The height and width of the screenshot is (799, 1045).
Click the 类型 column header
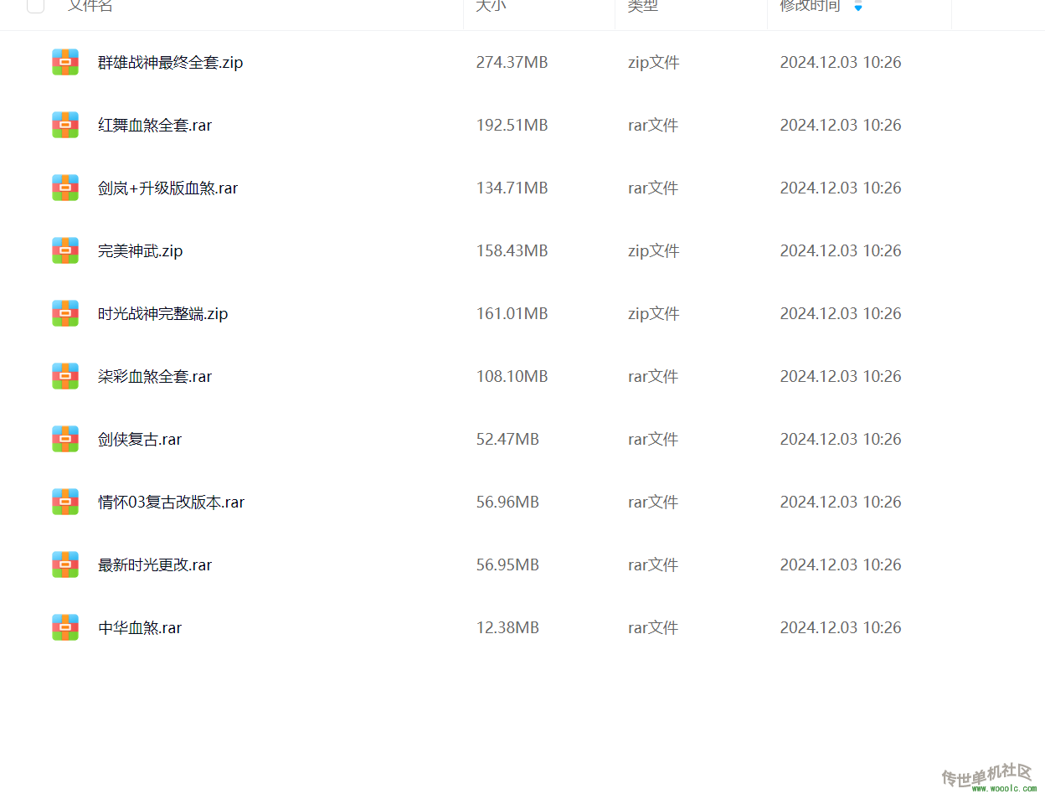click(643, 5)
